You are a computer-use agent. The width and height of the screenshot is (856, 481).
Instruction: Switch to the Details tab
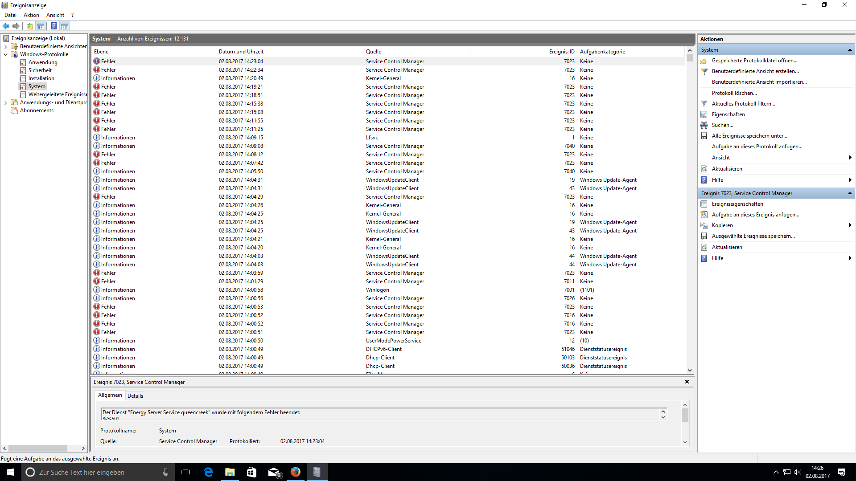135,395
